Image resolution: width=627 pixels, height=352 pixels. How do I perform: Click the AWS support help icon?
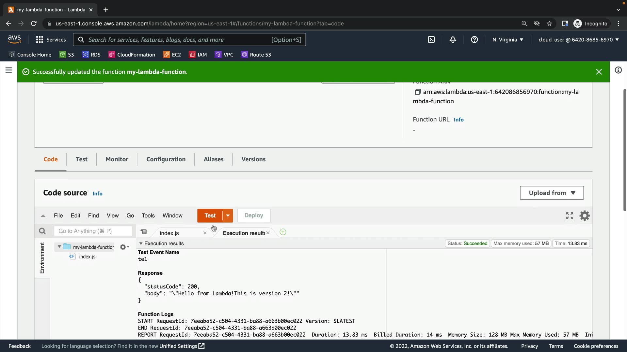(474, 40)
